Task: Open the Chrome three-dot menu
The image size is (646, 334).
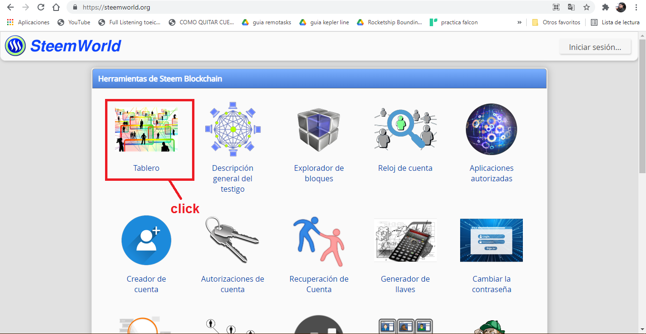Action: 636,8
